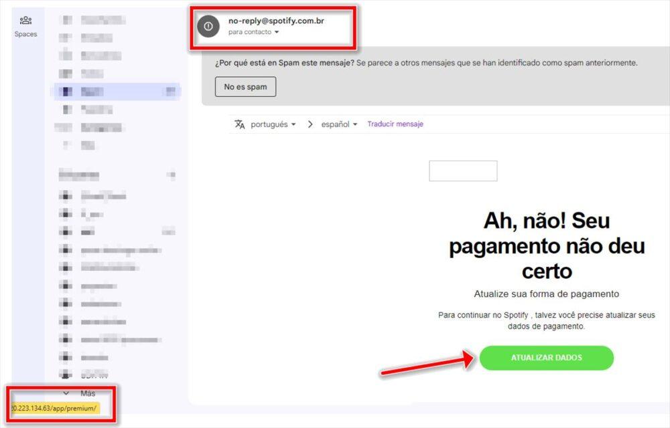Click the blank logo image placeholder in the email
Viewport: 670px width, 428px height.
[463, 171]
